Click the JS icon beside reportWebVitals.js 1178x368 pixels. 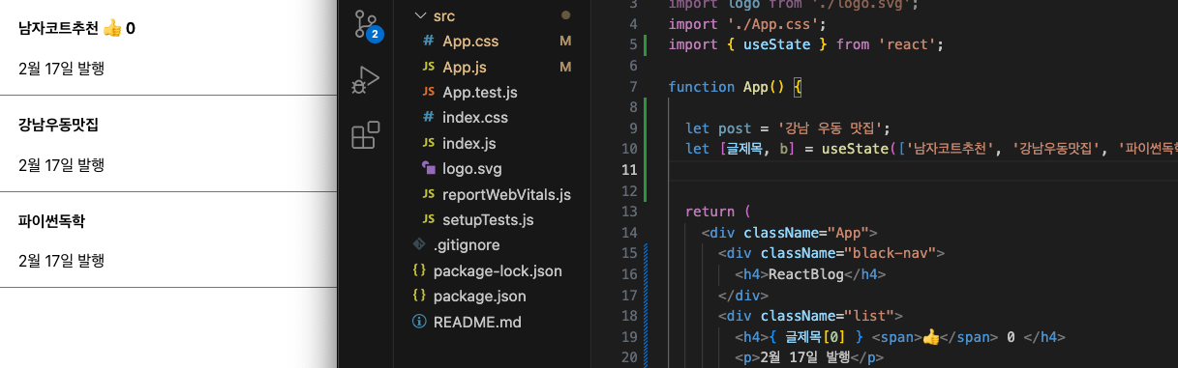[x=428, y=194]
